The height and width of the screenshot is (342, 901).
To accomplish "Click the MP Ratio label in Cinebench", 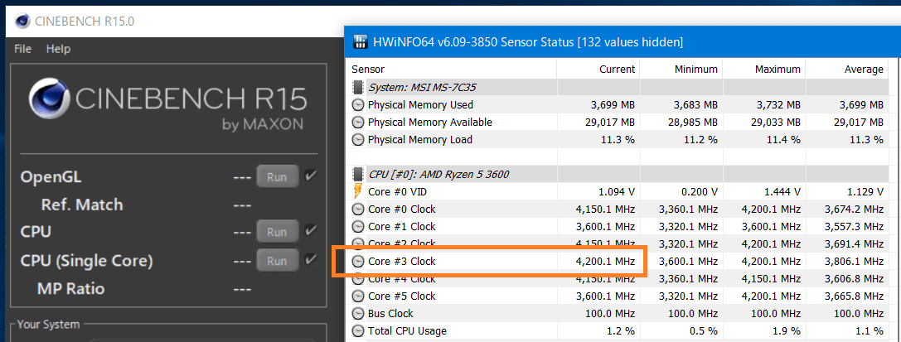I will 70,288.
